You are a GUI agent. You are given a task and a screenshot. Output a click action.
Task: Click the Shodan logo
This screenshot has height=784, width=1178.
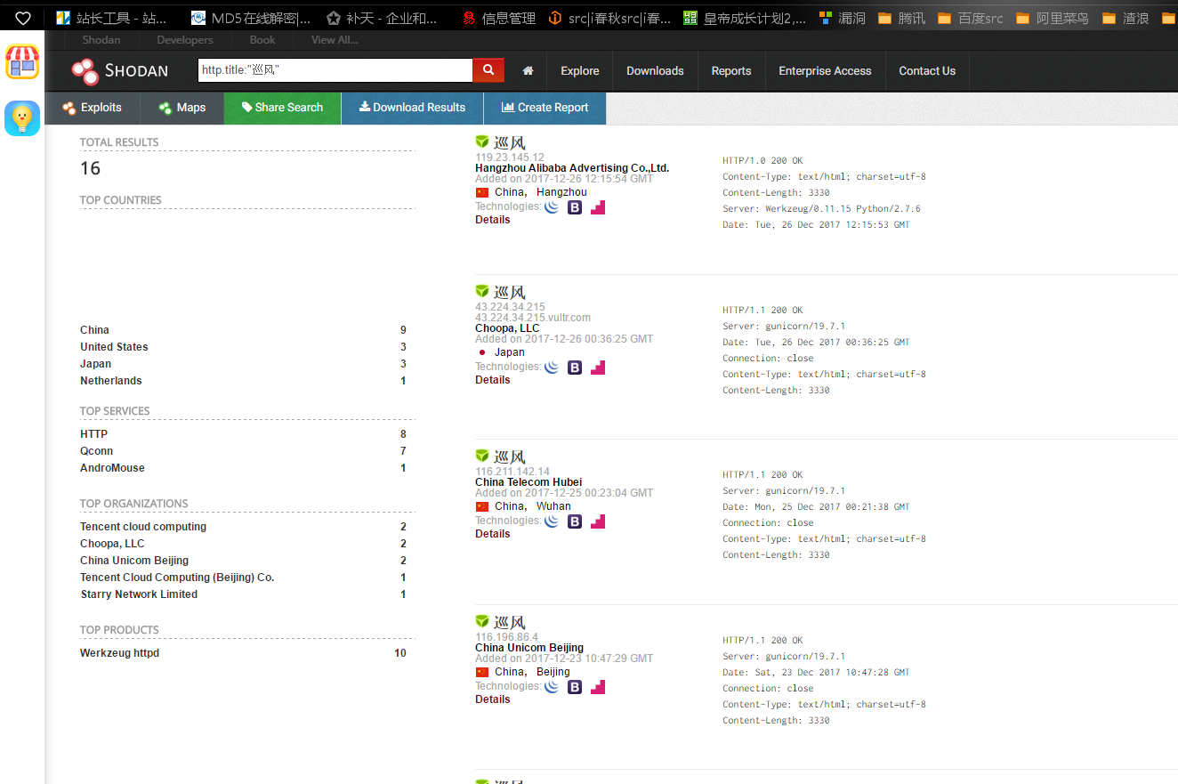coord(119,71)
